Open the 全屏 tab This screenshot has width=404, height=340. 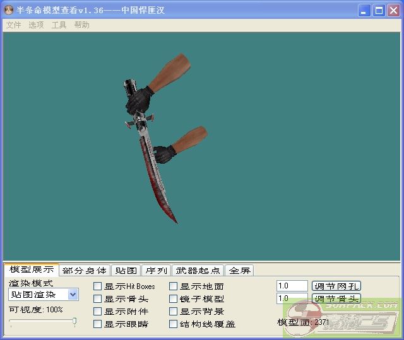click(239, 271)
